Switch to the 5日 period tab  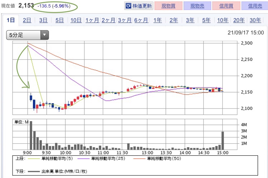[x=59, y=20]
